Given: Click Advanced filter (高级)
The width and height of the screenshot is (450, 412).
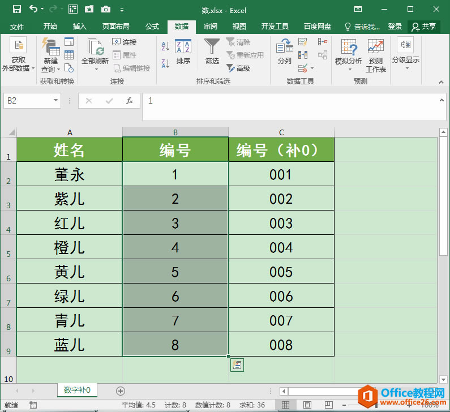Looking at the screenshot, I should coord(238,68).
